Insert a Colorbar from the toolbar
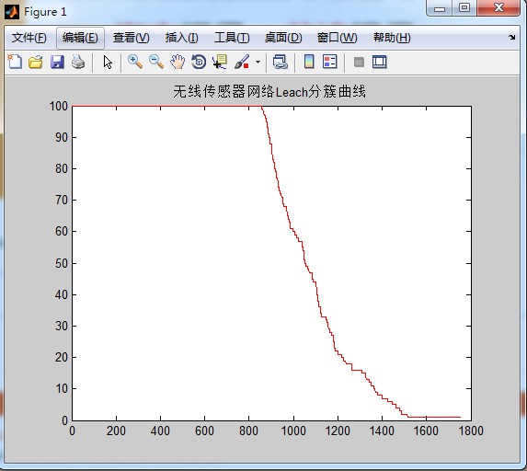527x471 pixels. (309, 62)
